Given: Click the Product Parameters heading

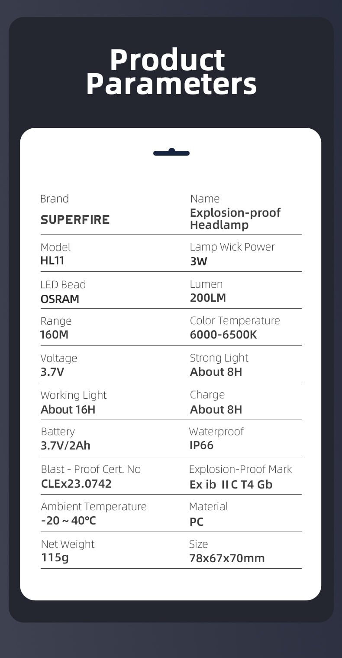Looking at the screenshot, I should tap(171, 72).
